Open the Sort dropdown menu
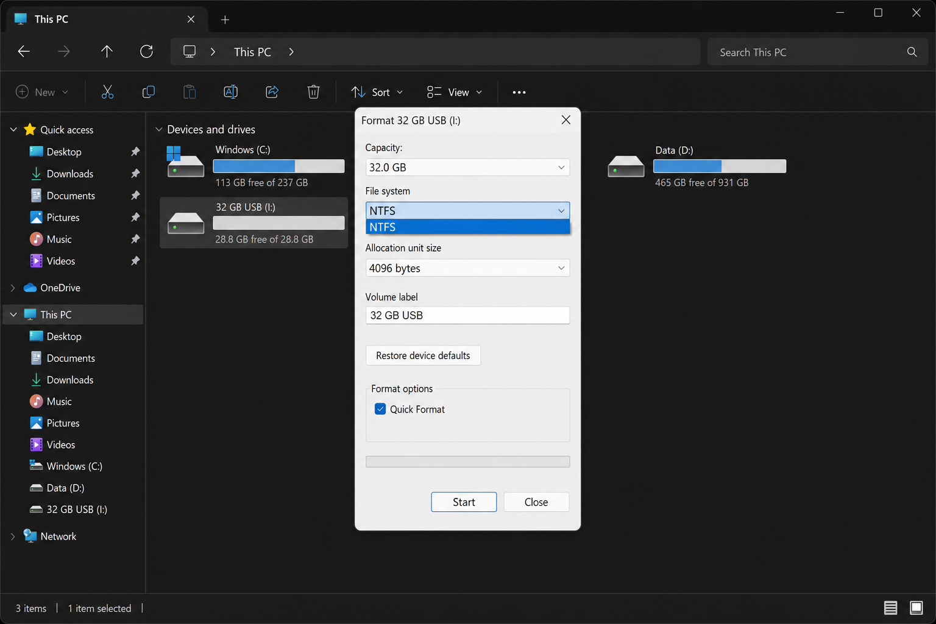This screenshot has width=936, height=624. pos(377,92)
